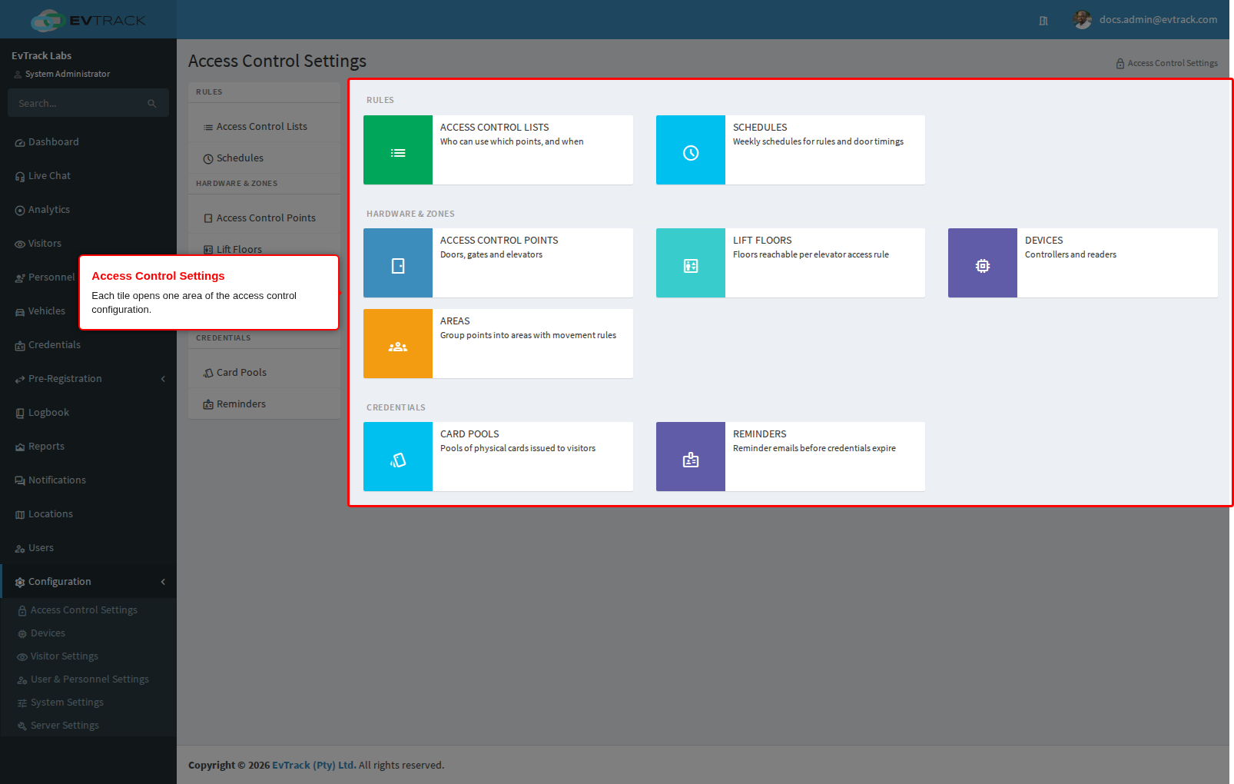Click docs.admin@evtrack.com account name
The image size is (1234, 784).
pos(1158,20)
